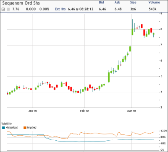This screenshot has height=152, width=168.
Task: Click the last candle on the chart
Action: (x=154, y=34)
